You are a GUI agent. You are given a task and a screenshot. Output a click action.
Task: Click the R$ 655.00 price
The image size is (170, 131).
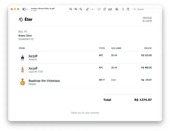click(146, 55)
